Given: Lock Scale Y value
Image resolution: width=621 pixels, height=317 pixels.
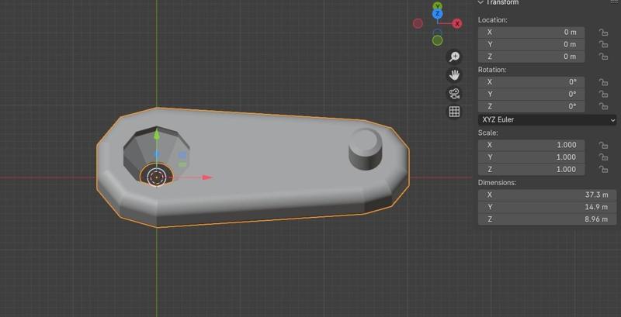Looking at the screenshot, I should (603, 157).
